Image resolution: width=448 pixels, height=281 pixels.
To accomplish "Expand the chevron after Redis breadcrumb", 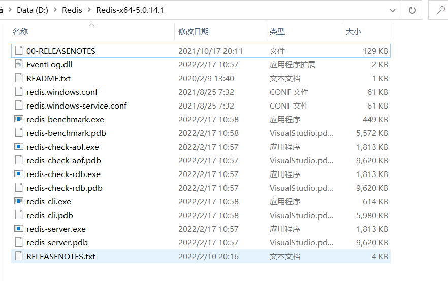I will [x=89, y=10].
